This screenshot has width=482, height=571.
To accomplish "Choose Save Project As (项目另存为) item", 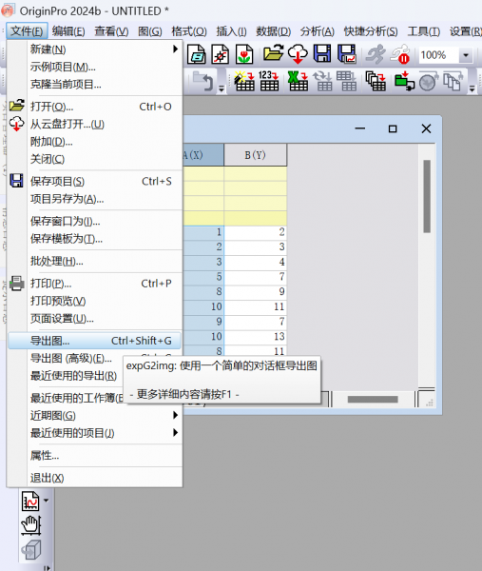I will [94, 199].
